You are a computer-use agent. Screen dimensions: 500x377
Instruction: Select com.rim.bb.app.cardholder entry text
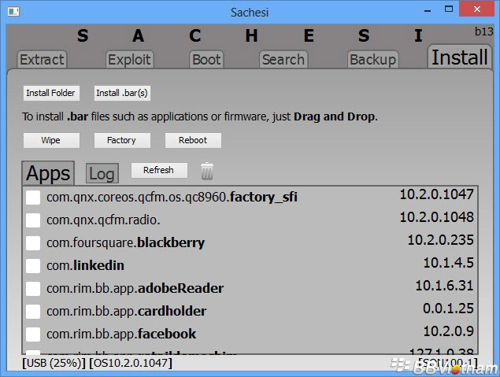[126, 311]
